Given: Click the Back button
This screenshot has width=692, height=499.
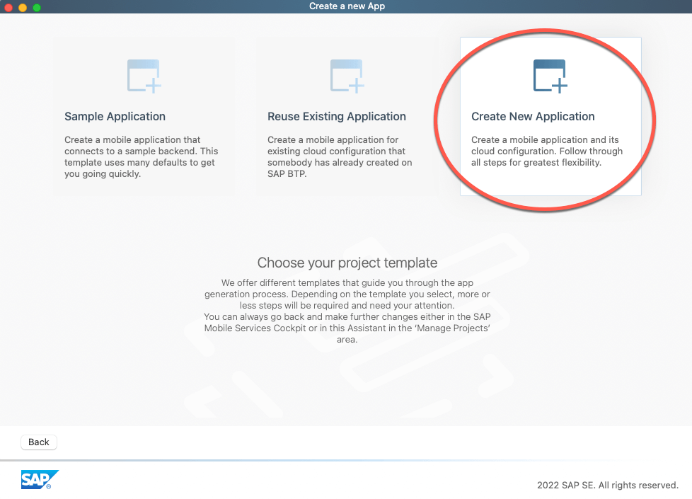Looking at the screenshot, I should [39, 442].
